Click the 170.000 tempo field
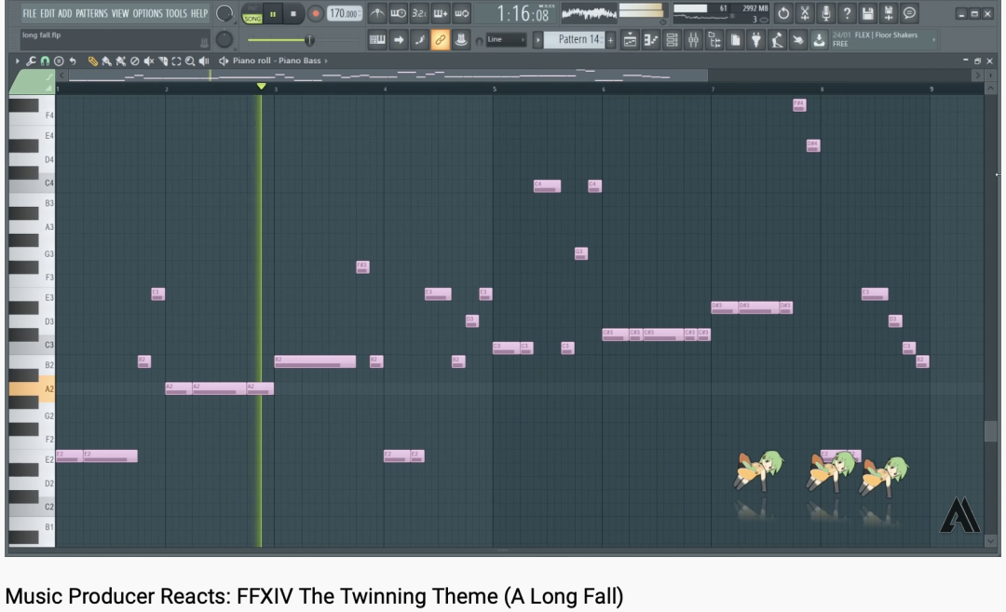 click(x=345, y=13)
